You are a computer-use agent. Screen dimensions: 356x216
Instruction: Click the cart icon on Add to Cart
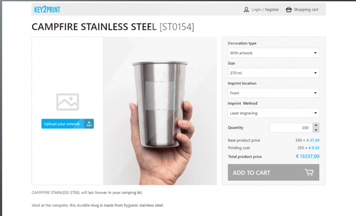tap(309, 172)
